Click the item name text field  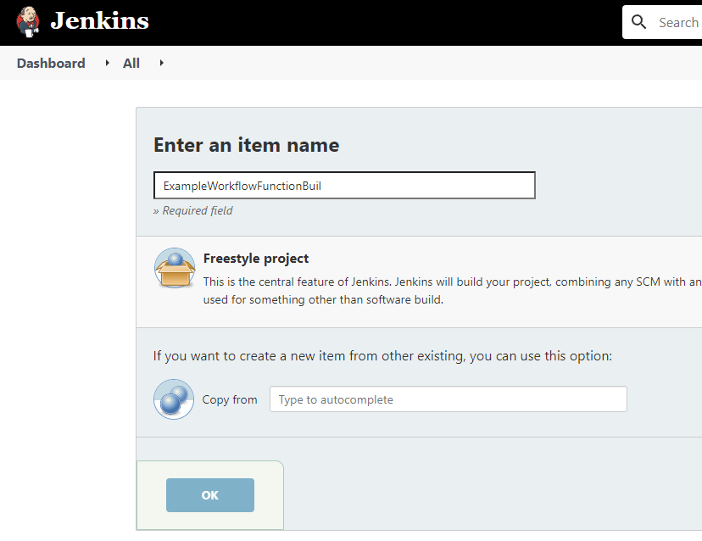(x=343, y=186)
